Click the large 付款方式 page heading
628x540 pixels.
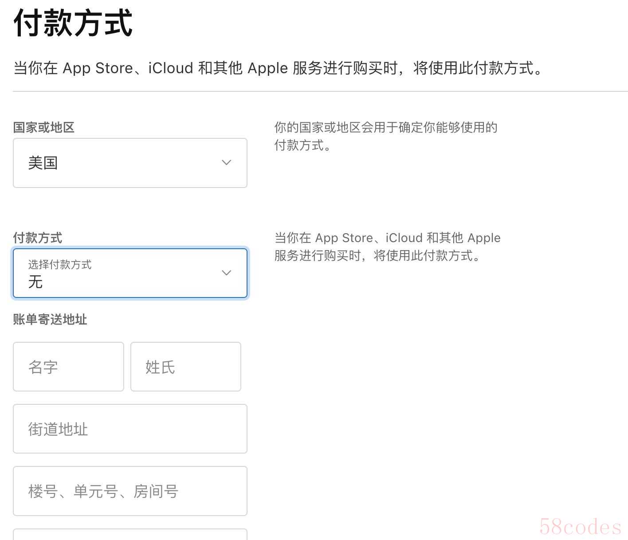(73, 23)
